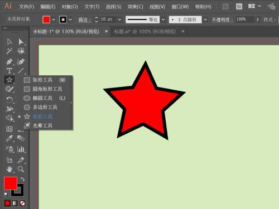Open the arrange documents icon
279x209 pixels.
(x=252, y=6)
